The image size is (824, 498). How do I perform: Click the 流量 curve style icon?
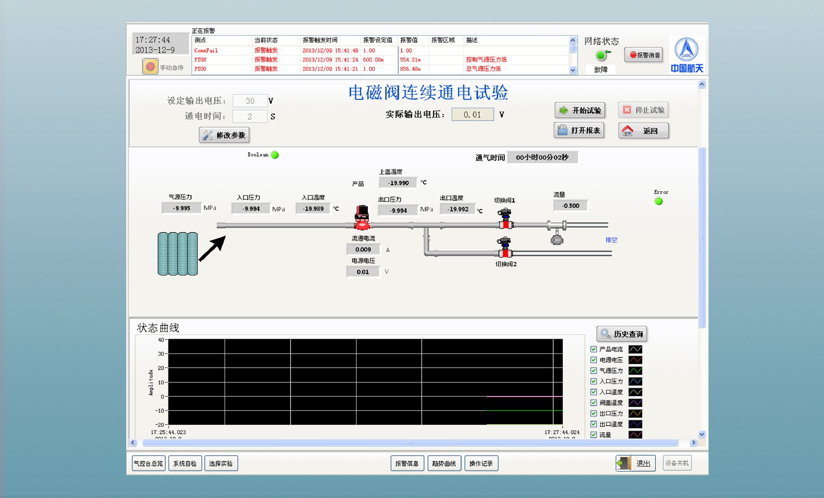(x=635, y=435)
